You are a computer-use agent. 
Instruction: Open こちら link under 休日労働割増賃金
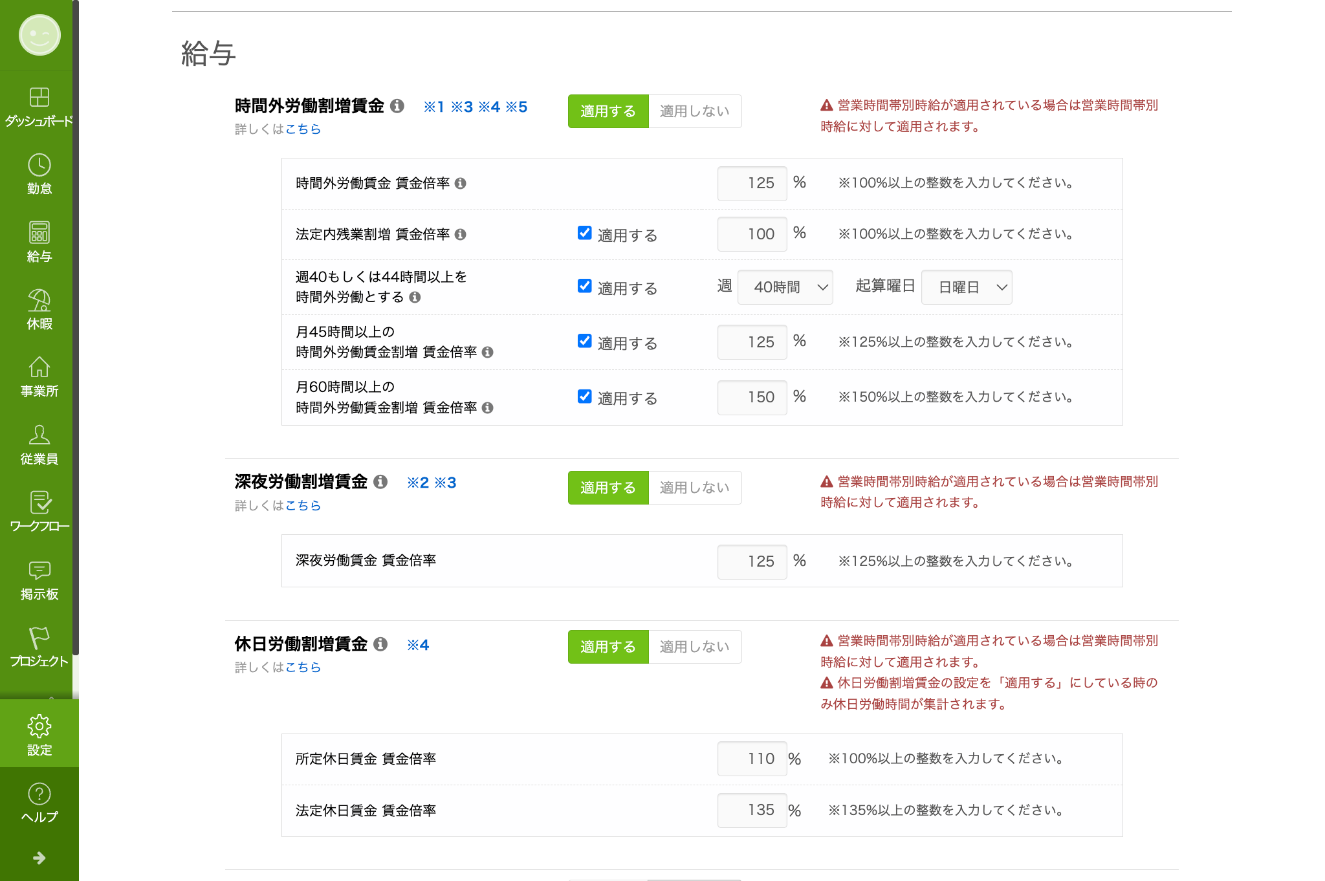(x=303, y=667)
